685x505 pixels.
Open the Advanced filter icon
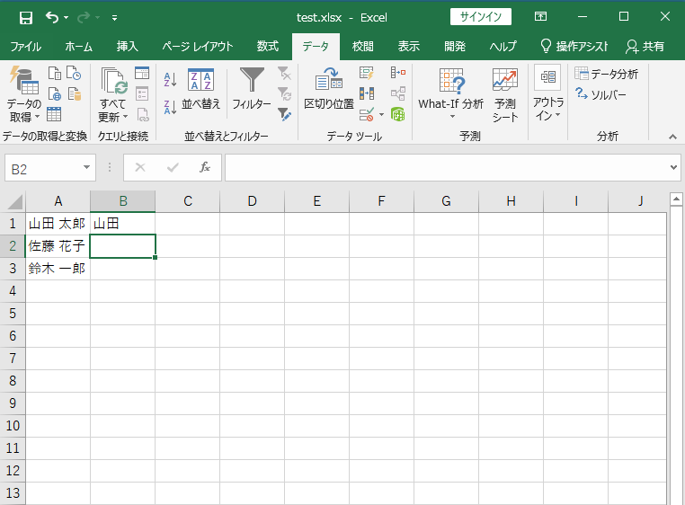pos(284,114)
